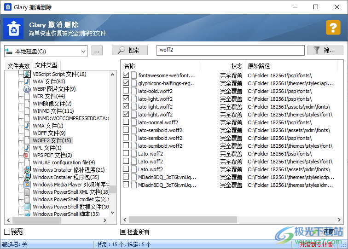This screenshot has height=249, width=348.
Task: Click the 筛选器: 关 status bar text
Action: click(x=15, y=244)
